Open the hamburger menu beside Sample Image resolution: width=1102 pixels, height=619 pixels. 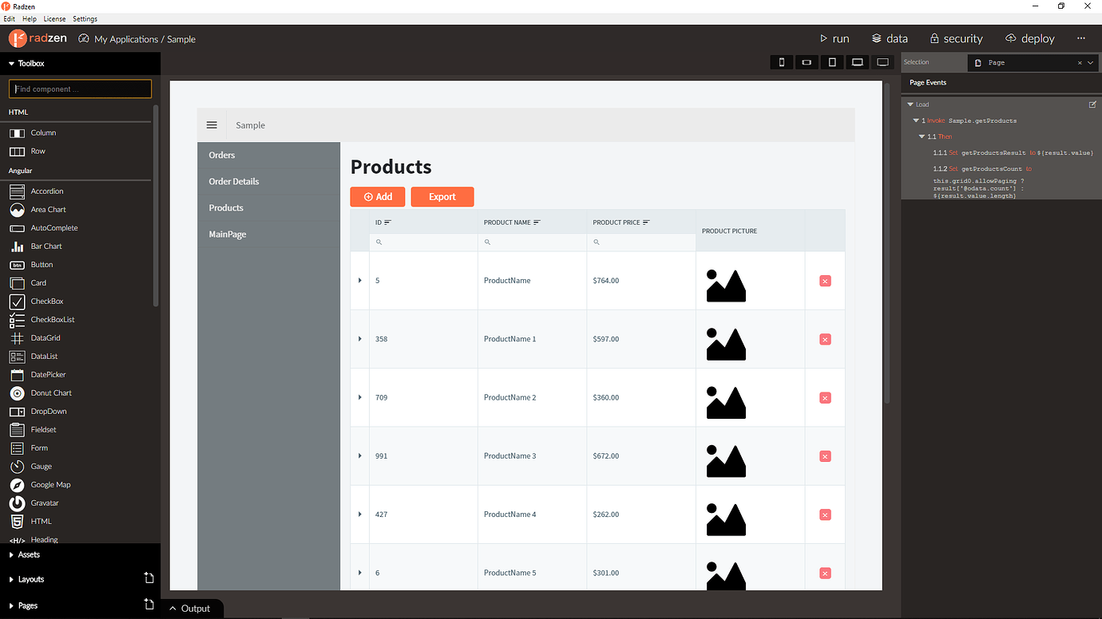point(212,125)
